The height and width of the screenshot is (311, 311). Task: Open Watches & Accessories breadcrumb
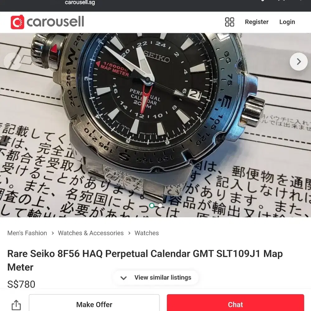(x=91, y=233)
